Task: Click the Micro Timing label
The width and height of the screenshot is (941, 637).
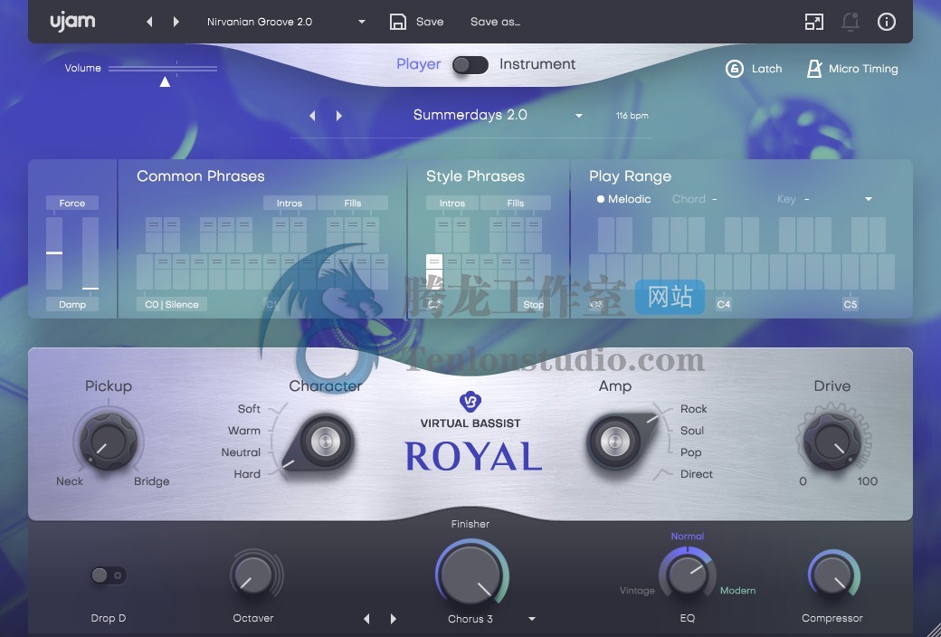Action: click(x=863, y=69)
